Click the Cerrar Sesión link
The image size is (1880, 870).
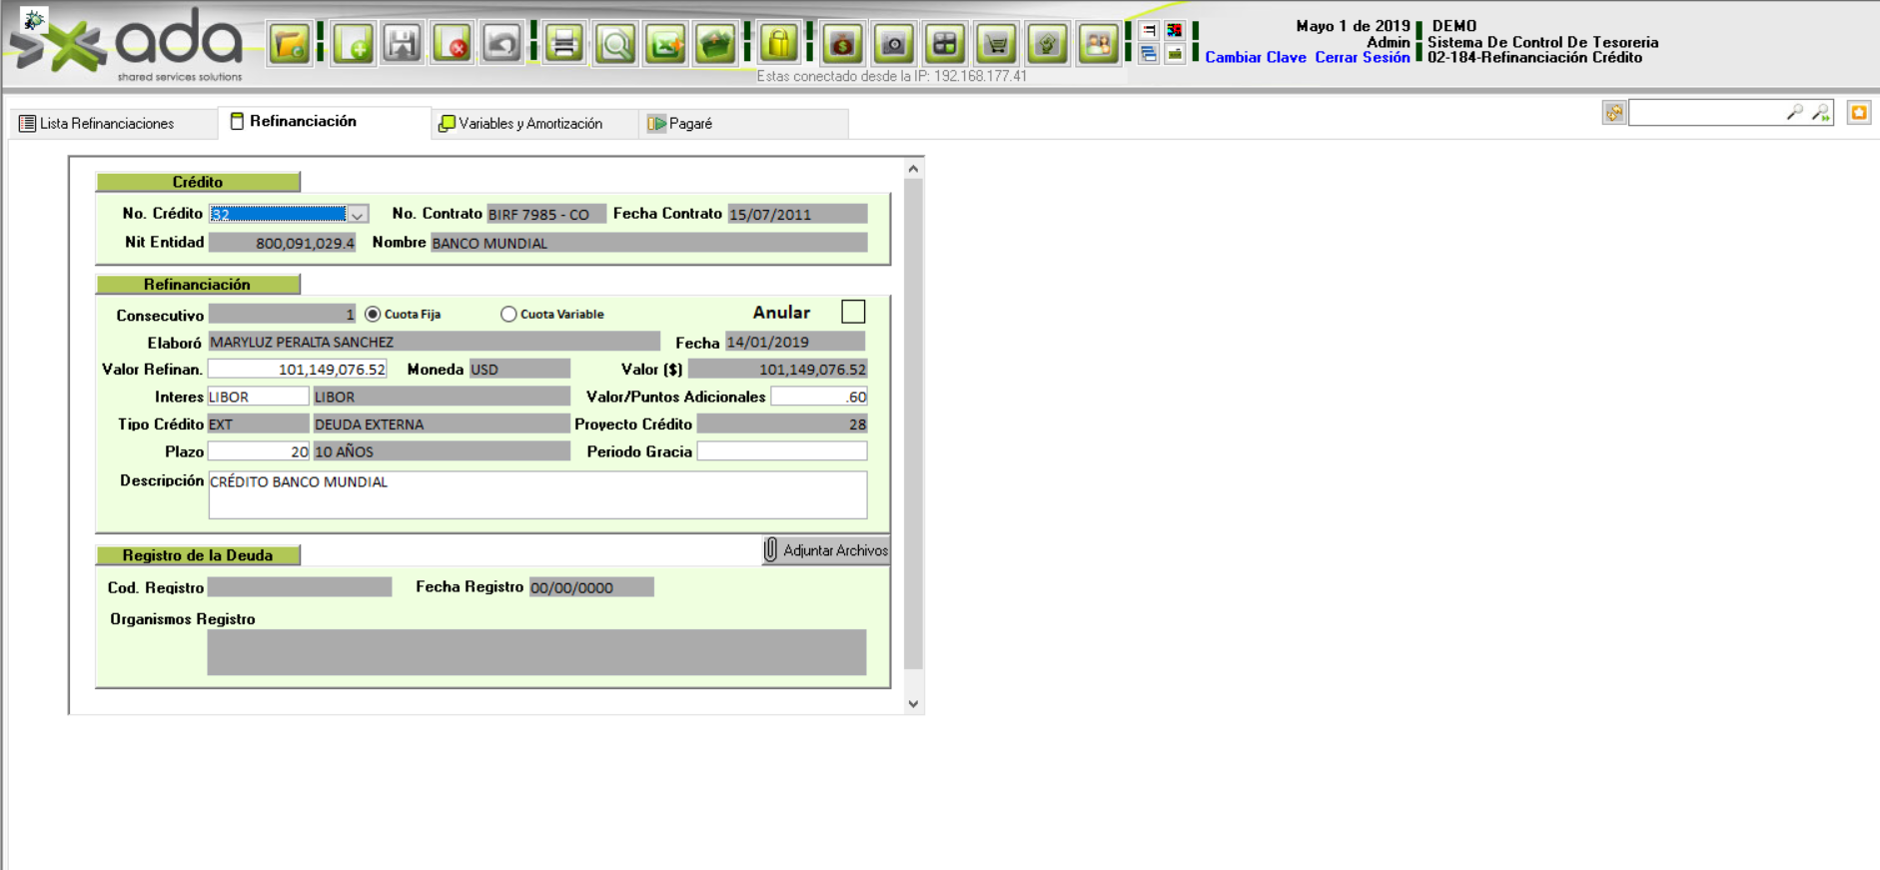click(1362, 58)
